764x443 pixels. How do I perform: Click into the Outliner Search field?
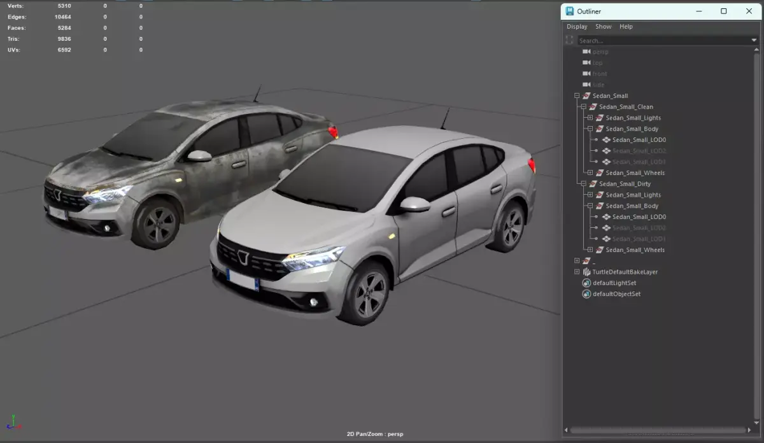664,41
